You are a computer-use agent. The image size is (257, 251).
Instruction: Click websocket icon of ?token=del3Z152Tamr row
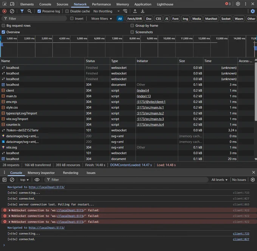3,130
